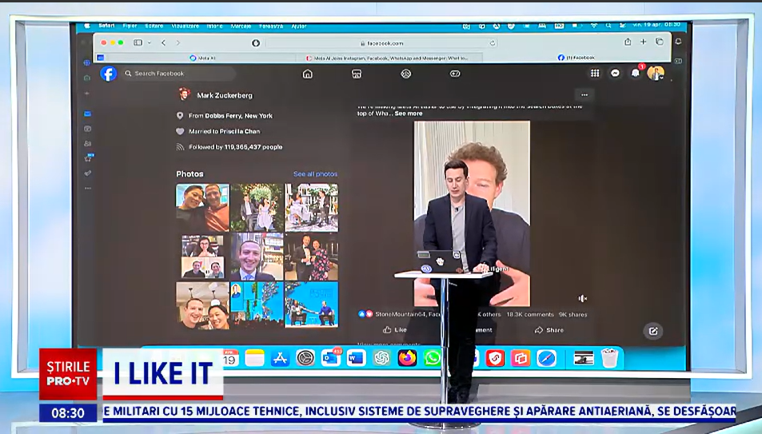This screenshot has width=762, height=434.
Task: Switch to the Facebook browser tab
Action: tap(576, 58)
